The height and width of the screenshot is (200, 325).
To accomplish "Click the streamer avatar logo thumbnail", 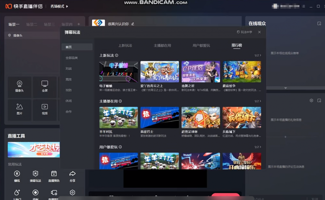I will pos(98,23).
